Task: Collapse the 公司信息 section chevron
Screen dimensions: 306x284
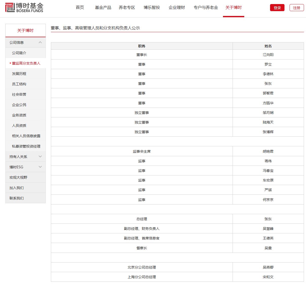Action: tap(40, 43)
